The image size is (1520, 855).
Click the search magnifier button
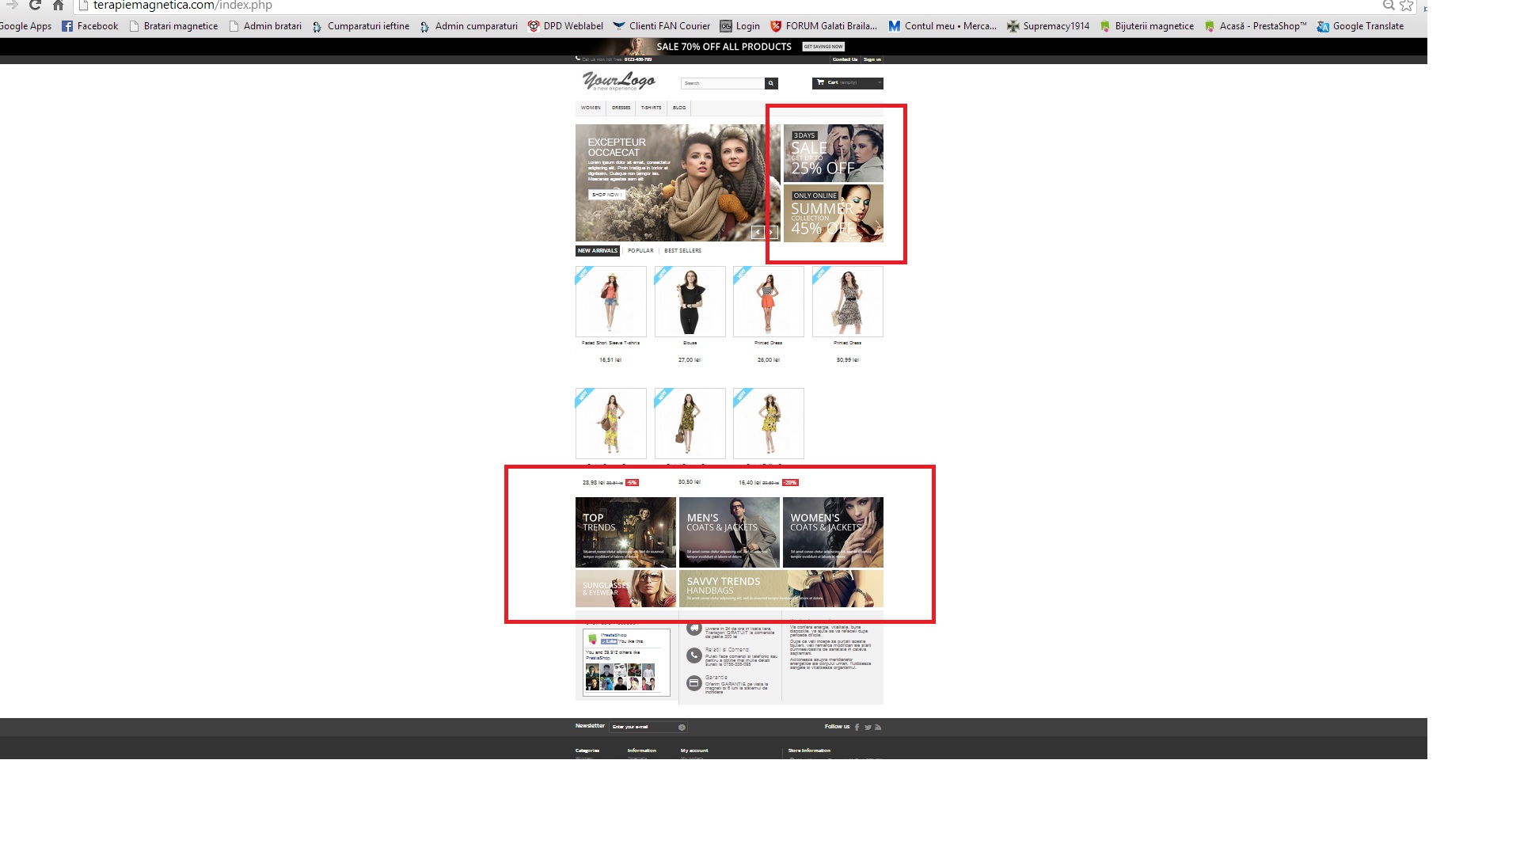(770, 83)
